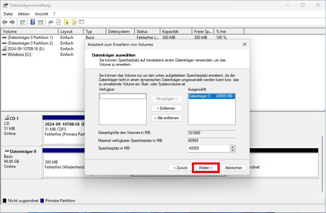Cancel the wizard with Abbrechen
This screenshot has width=326, height=213.
coord(234,168)
